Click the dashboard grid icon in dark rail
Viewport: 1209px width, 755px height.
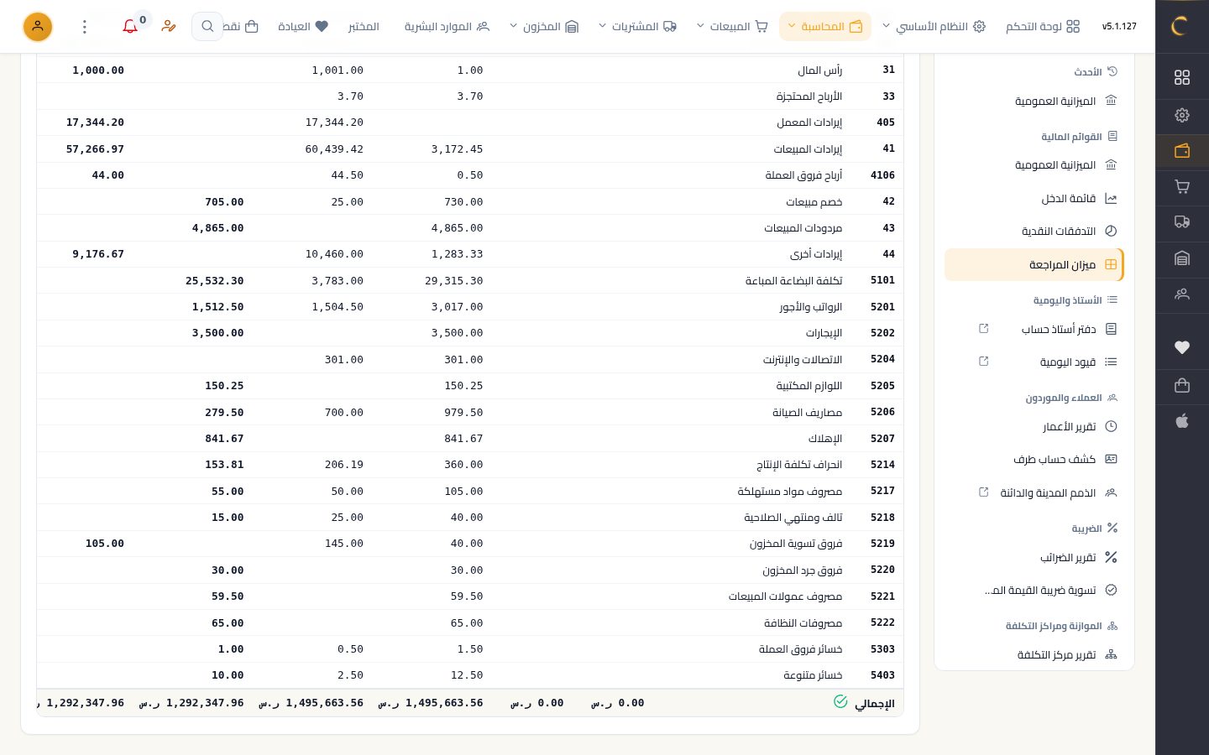pos(1182,77)
